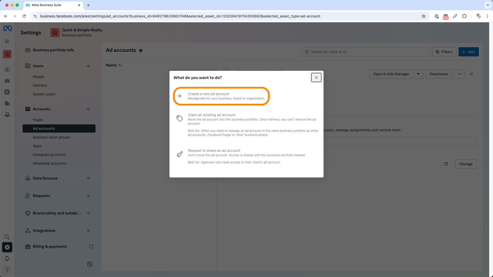Open a new browser tab
The width and height of the screenshot is (493, 277).
(x=88, y=5)
